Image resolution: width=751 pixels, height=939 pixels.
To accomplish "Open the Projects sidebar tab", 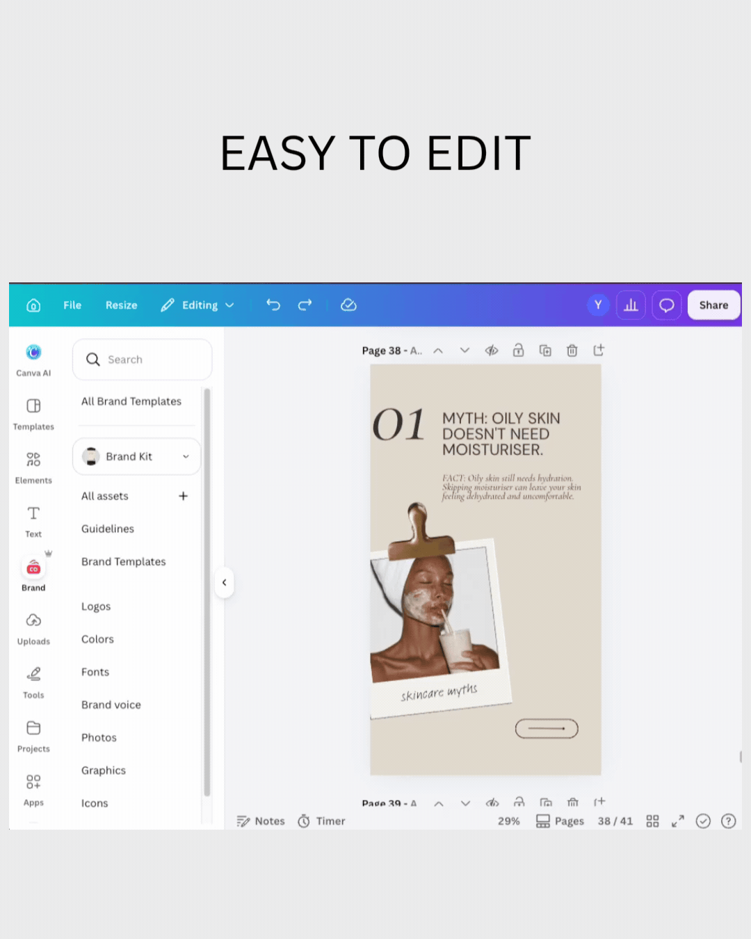I will pyautogui.click(x=33, y=736).
